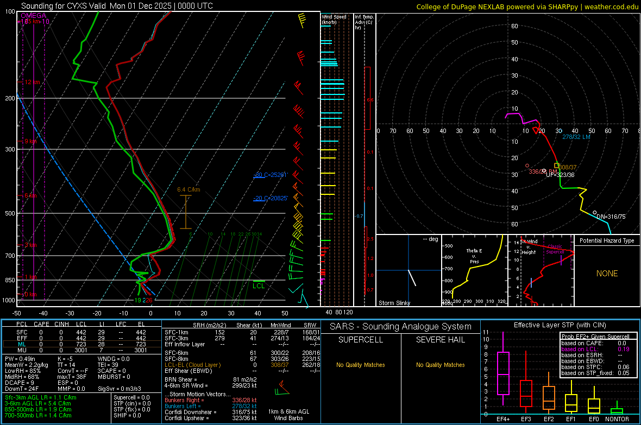Click the 'Theta-E v. Pres' panel label

point(474,256)
